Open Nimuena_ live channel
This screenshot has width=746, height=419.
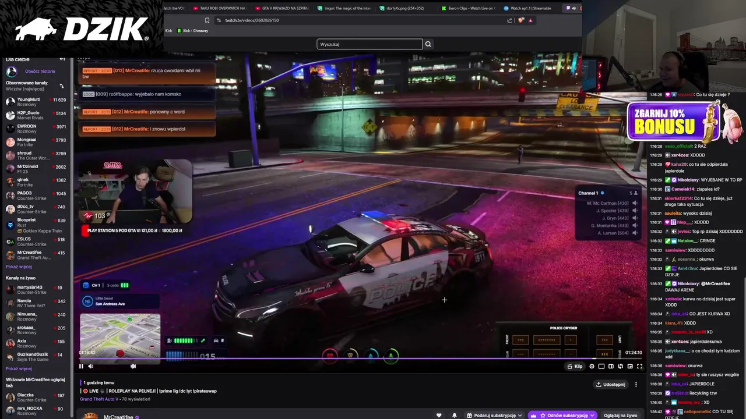point(36,317)
